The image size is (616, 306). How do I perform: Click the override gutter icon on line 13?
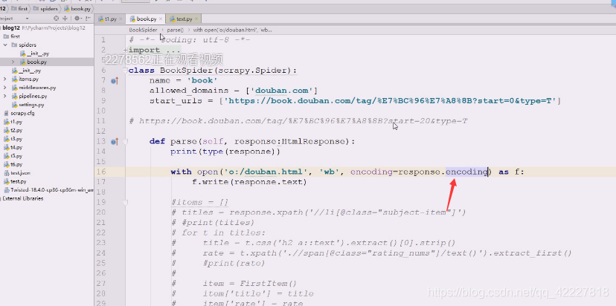(115, 141)
